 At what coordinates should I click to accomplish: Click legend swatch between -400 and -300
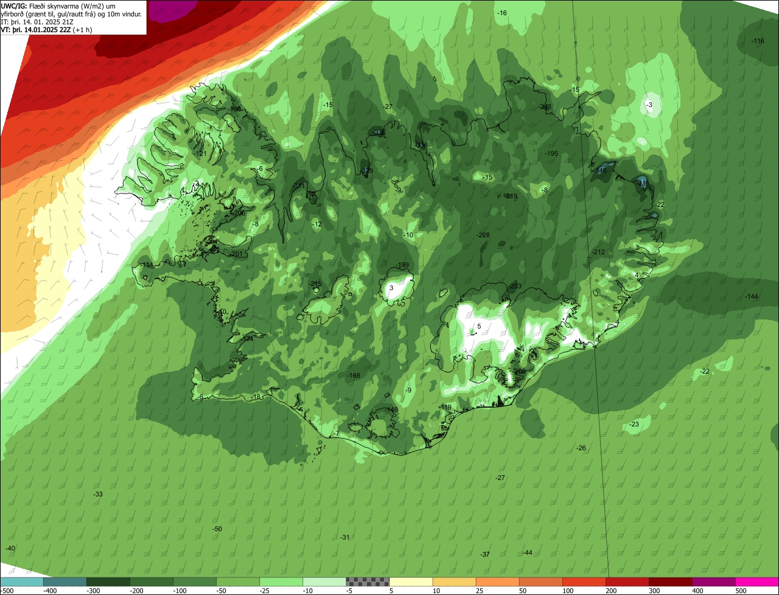point(65,582)
